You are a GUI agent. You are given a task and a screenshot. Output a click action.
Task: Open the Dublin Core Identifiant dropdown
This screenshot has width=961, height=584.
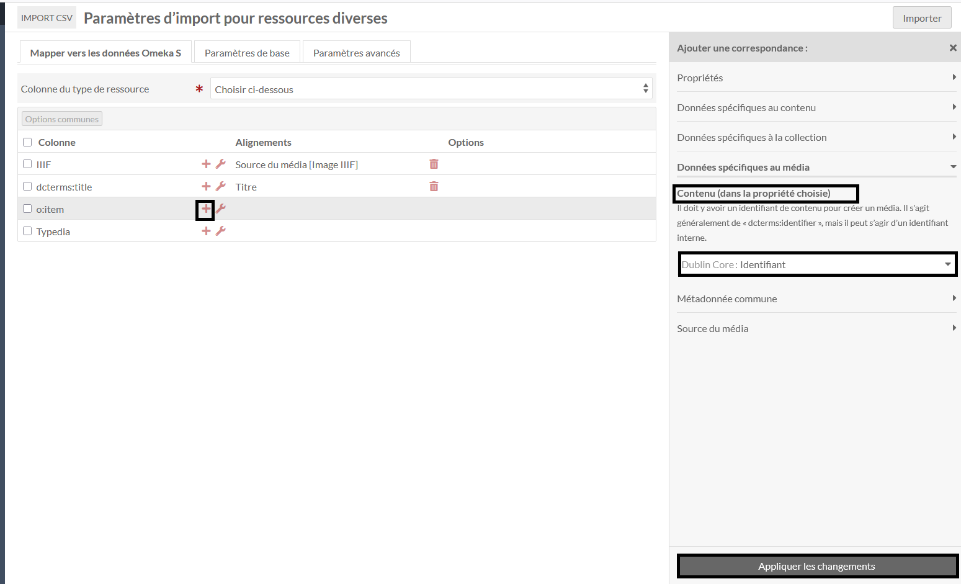tap(816, 264)
